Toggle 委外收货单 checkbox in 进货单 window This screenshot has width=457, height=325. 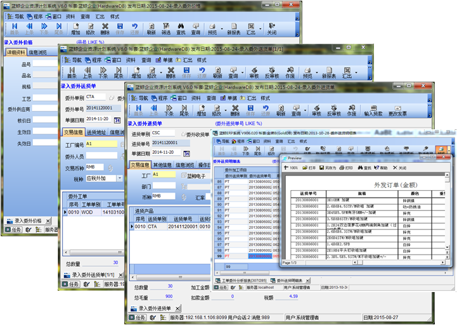[183, 134]
